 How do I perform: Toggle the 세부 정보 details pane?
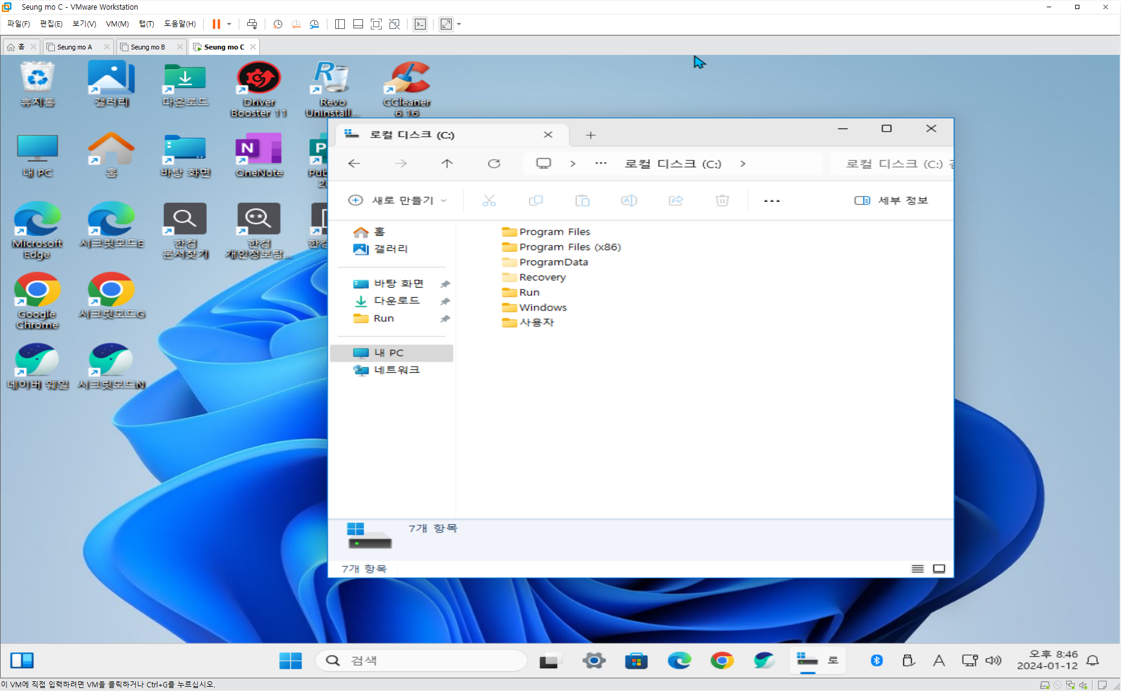[891, 200]
